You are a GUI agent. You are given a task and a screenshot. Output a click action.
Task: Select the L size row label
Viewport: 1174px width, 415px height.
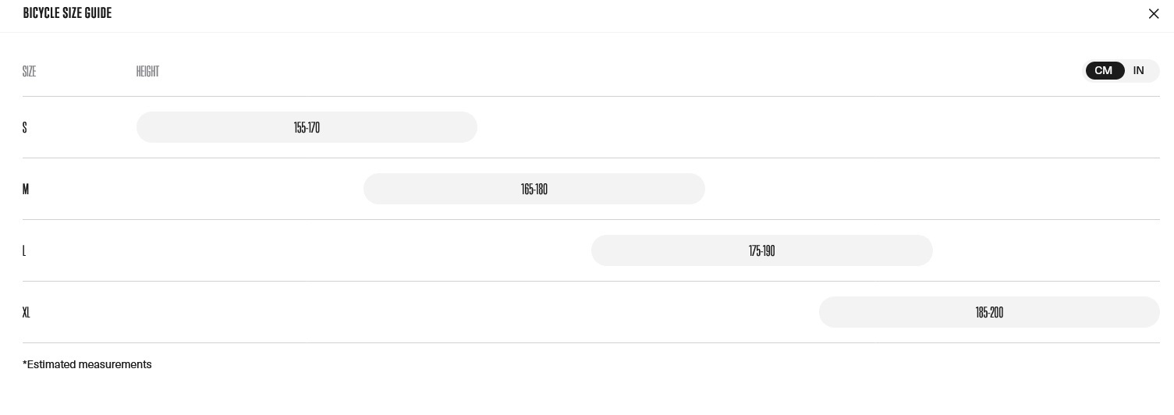(24, 250)
